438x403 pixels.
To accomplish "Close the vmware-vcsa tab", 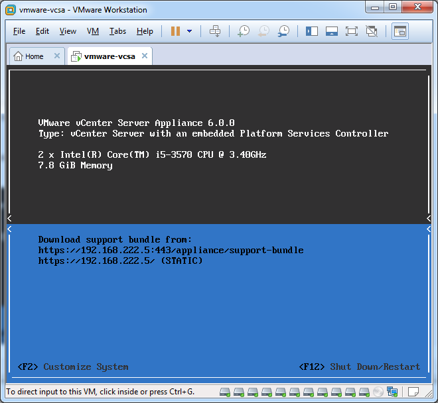I will [x=145, y=56].
